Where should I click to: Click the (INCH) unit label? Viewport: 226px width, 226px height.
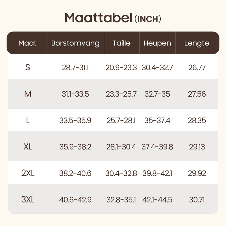tap(148, 19)
